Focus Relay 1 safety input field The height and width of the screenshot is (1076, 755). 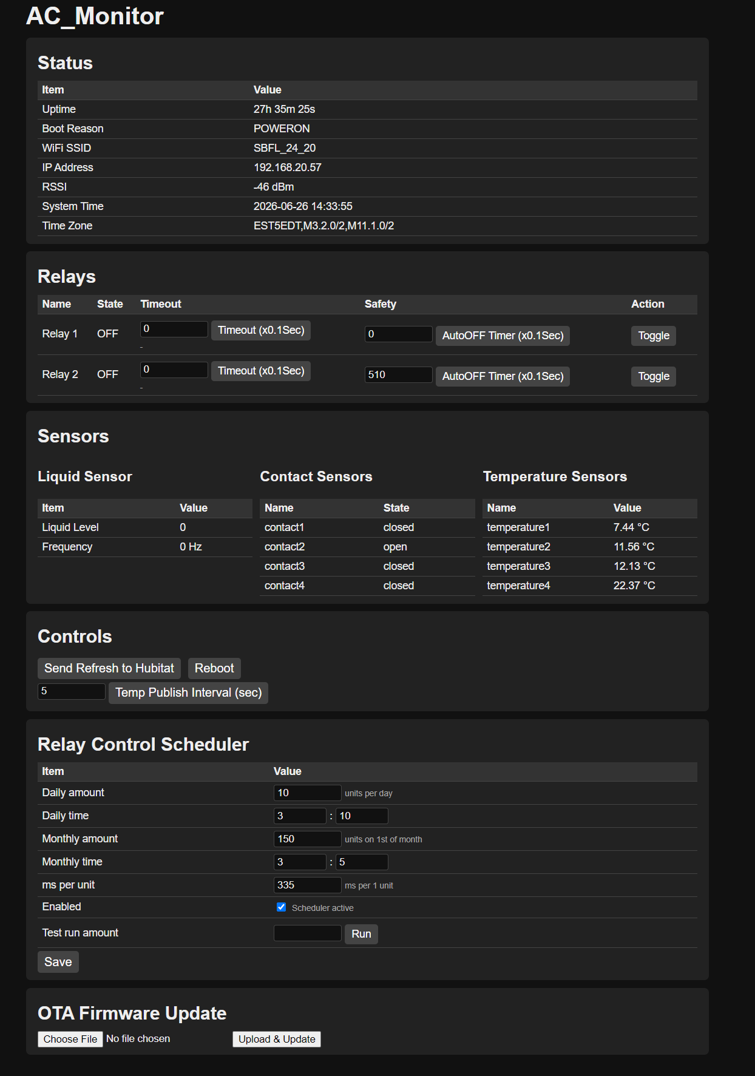coord(399,334)
